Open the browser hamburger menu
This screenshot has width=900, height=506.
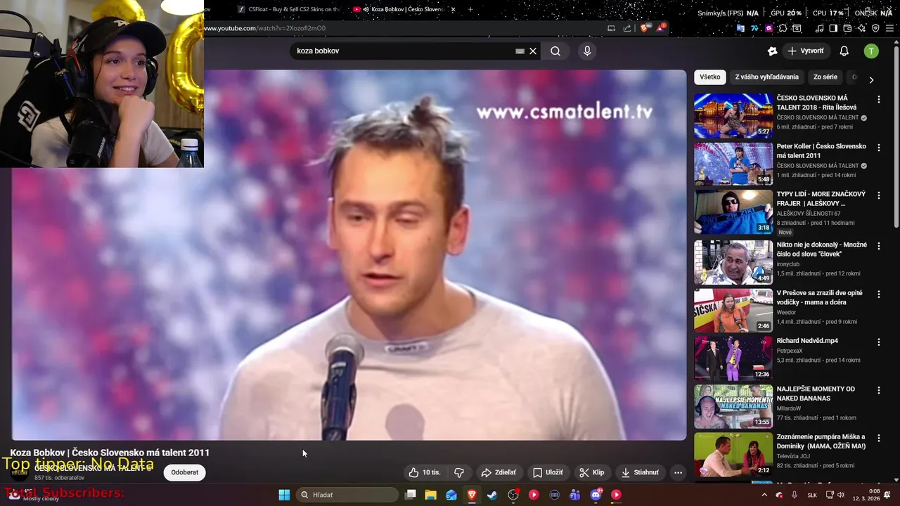pyautogui.click(x=889, y=28)
